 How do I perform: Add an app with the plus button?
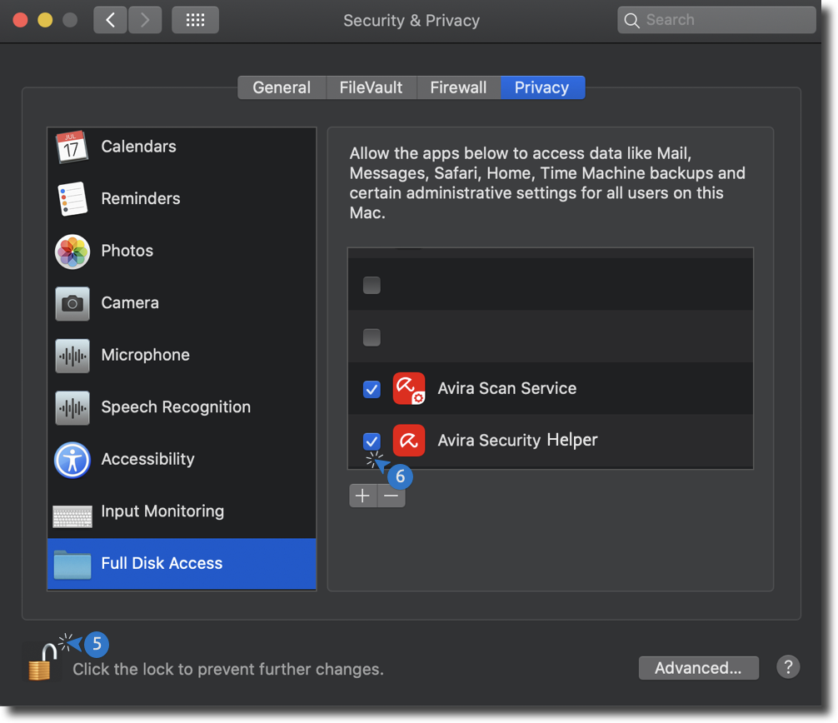point(363,496)
